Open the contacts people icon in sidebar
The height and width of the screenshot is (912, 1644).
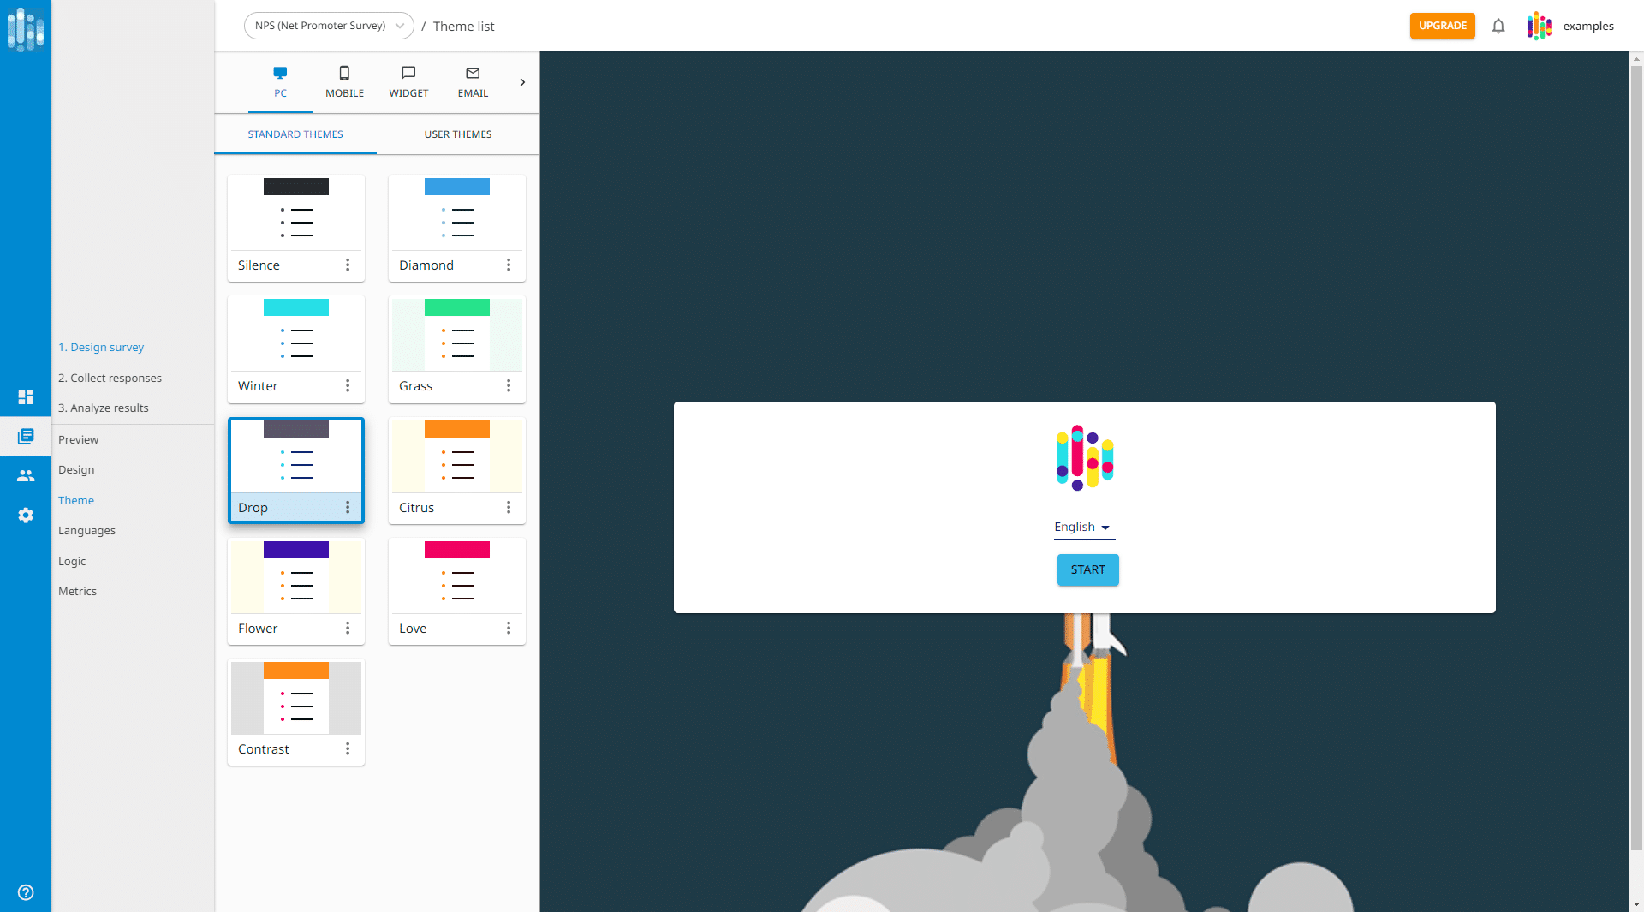[x=26, y=476]
